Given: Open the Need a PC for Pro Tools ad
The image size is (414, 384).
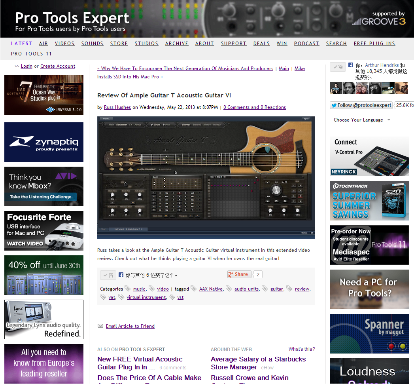Looking at the screenshot, I should 369,289.
